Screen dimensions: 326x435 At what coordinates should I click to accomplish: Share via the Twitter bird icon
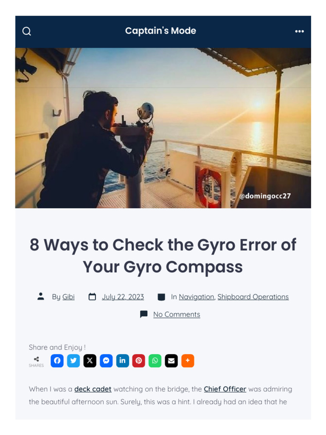tap(73, 360)
